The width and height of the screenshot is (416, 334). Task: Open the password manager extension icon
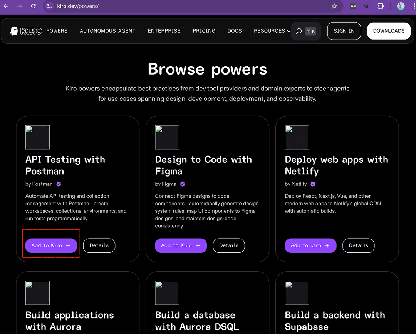tap(353, 6)
